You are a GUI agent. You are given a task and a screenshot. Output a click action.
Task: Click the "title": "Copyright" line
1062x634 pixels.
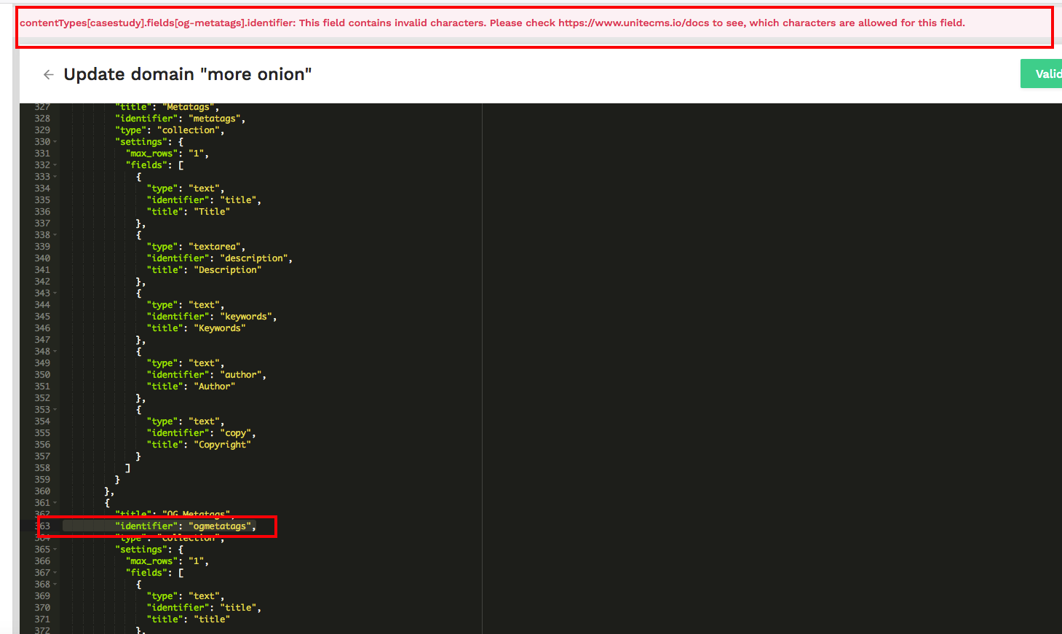(199, 445)
